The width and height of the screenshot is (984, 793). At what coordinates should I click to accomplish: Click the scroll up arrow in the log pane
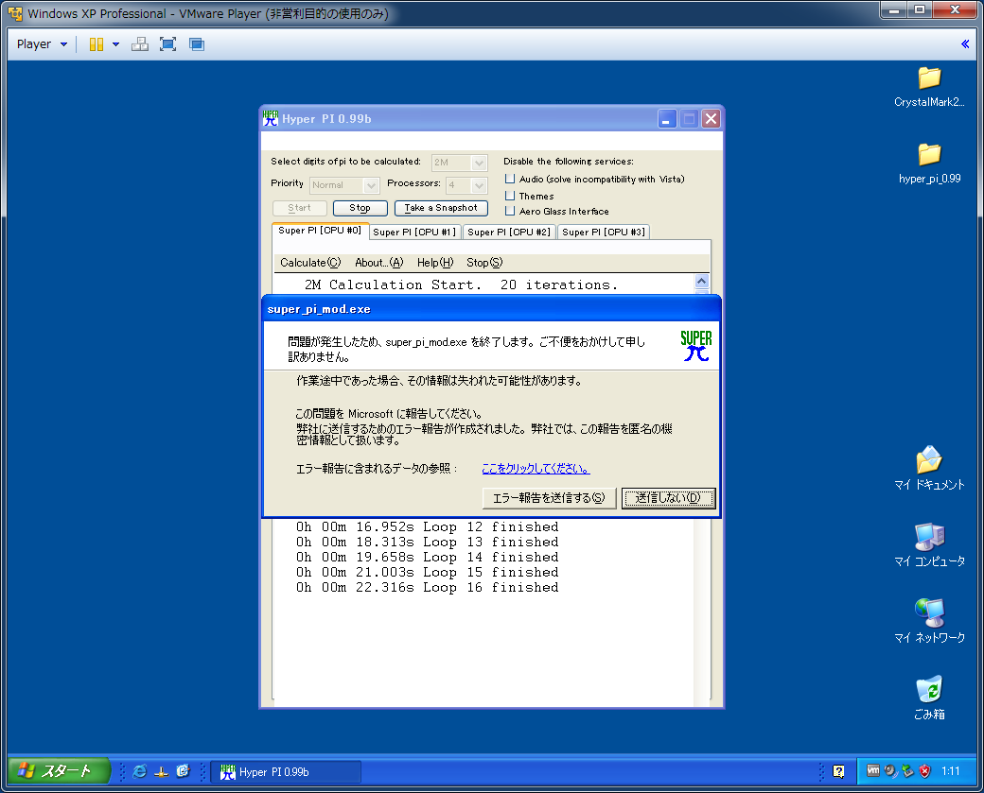pyautogui.click(x=702, y=281)
